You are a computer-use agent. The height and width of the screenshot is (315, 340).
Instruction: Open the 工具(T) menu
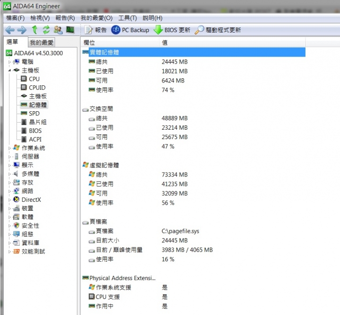click(127, 18)
